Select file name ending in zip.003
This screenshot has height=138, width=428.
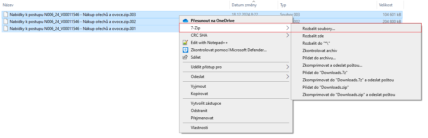(x=73, y=15)
